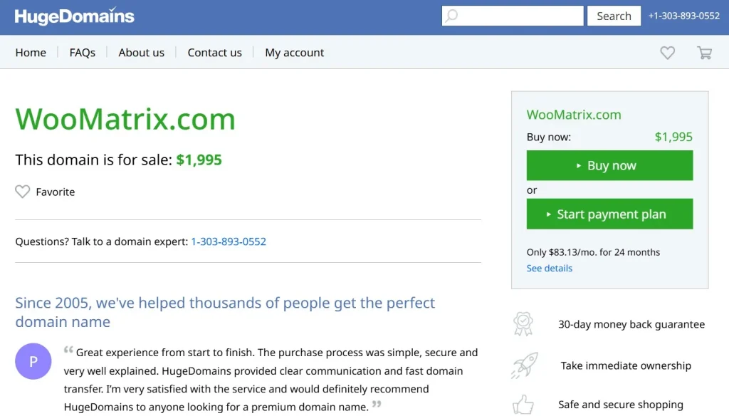This screenshot has height=416, width=729.
Task: Click the Start payment plan button
Action: (609, 214)
